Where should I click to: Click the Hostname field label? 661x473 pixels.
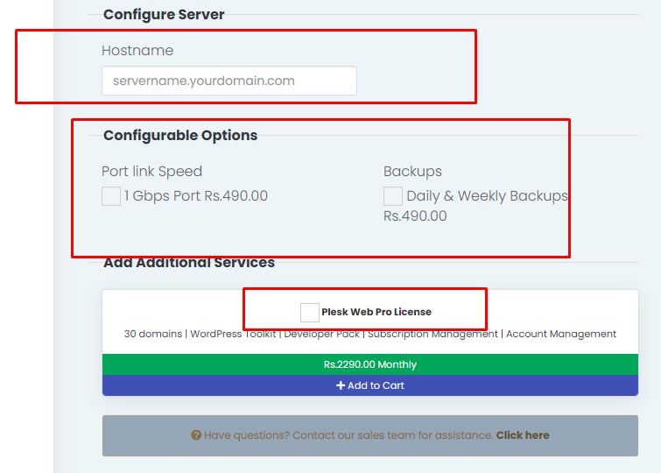click(x=137, y=51)
